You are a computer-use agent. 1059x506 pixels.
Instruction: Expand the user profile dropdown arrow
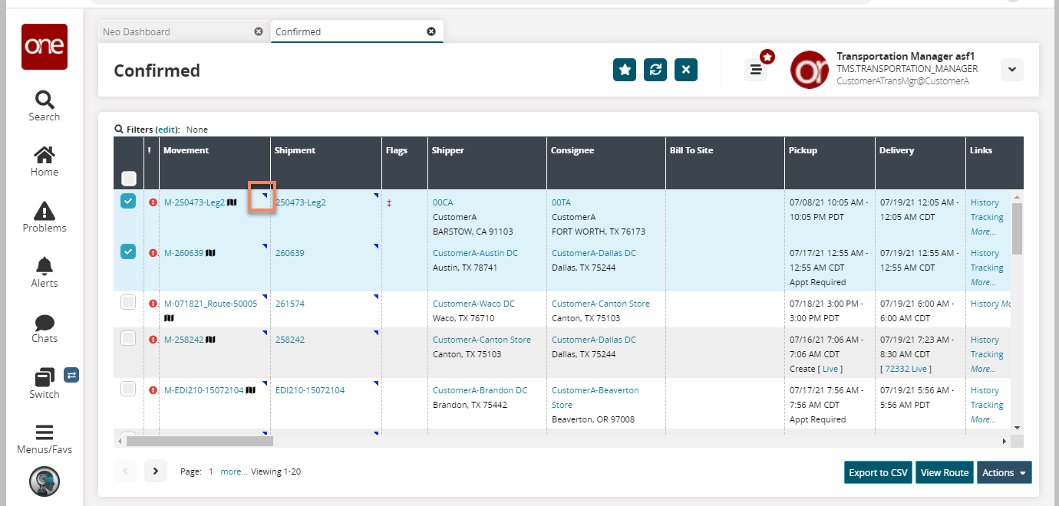[x=1011, y=70]
